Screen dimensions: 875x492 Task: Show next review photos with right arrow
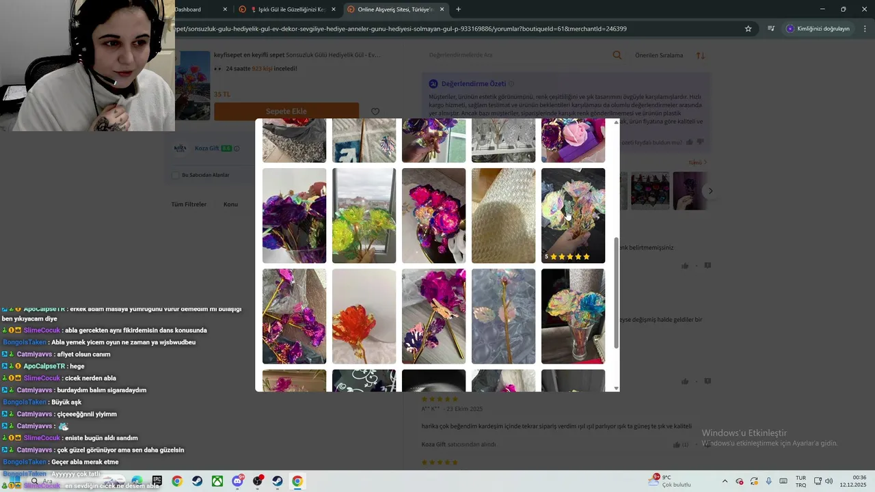click(x=710, y=191)
